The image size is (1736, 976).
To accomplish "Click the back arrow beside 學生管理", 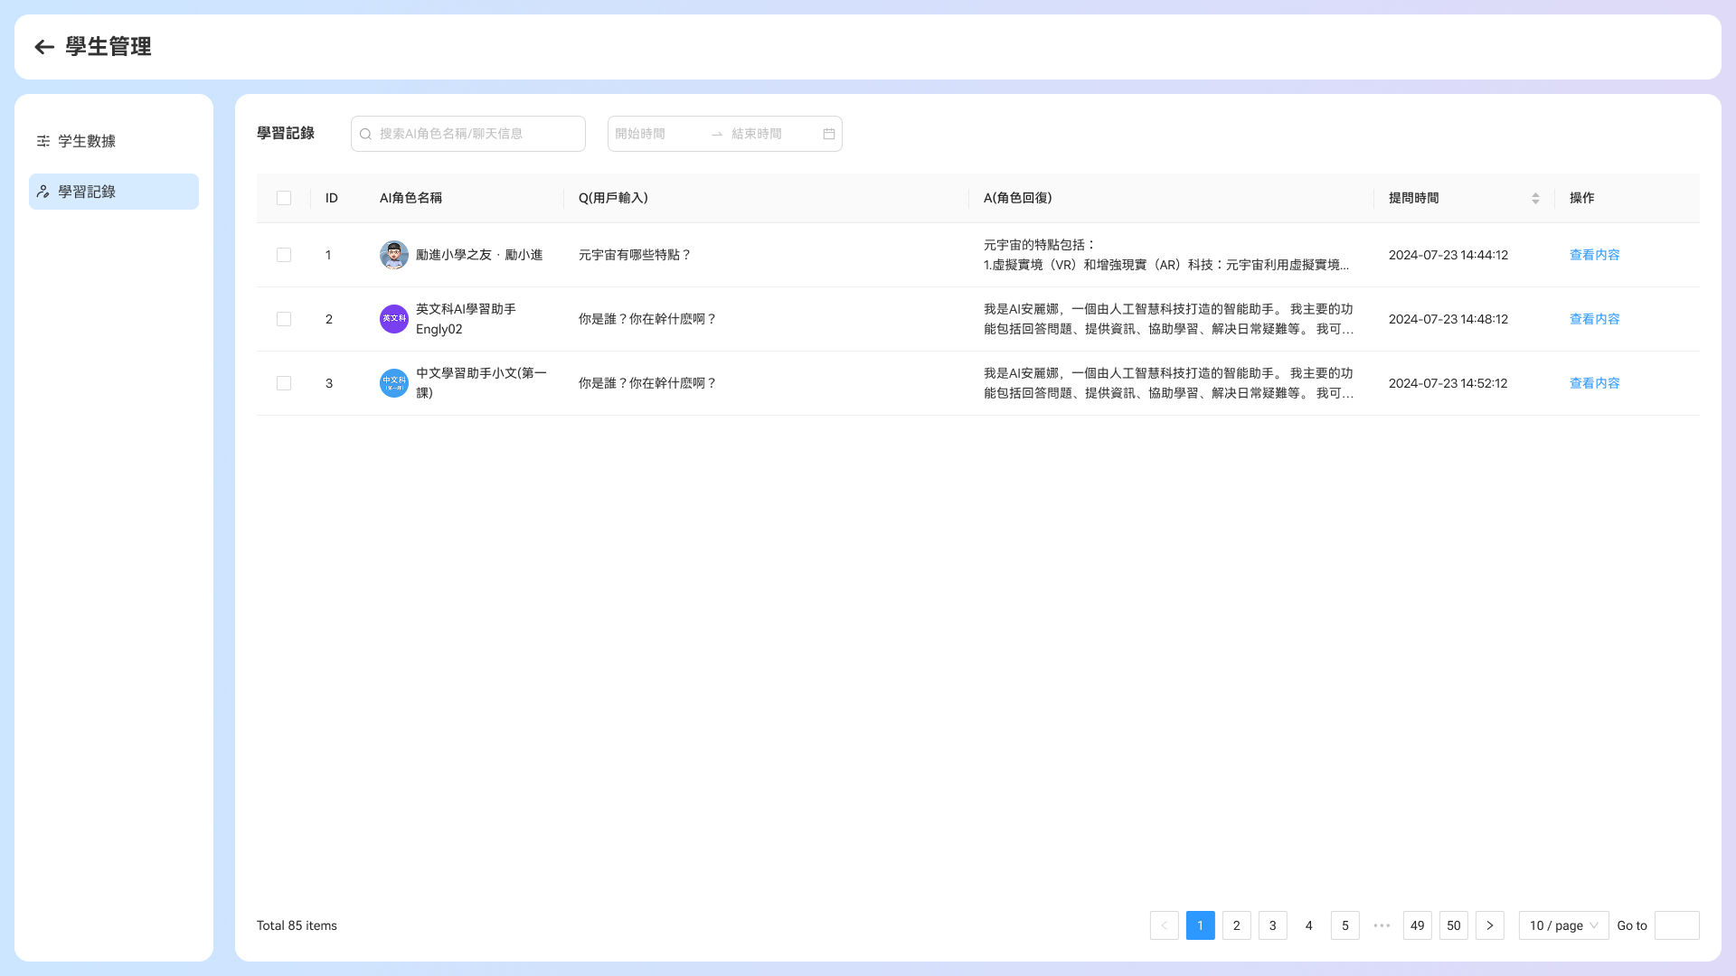I will (x=44, y=47).
